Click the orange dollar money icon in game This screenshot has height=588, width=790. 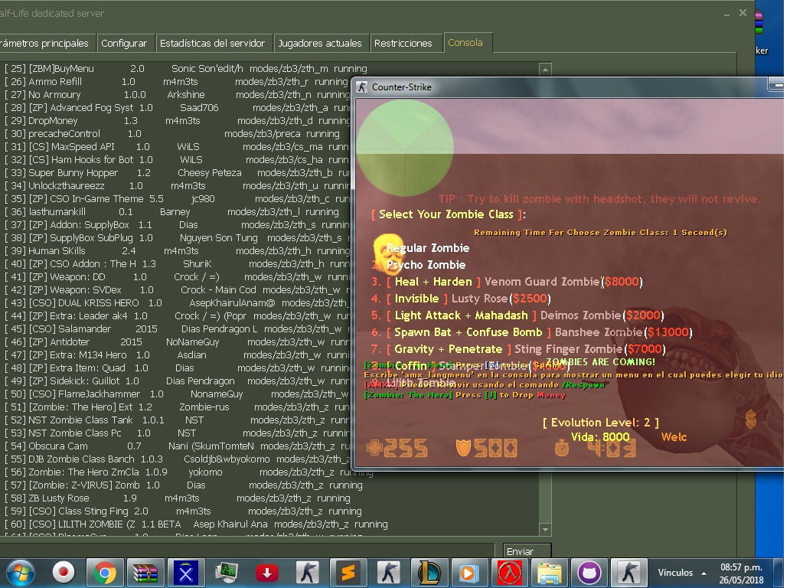coord(751,420)
